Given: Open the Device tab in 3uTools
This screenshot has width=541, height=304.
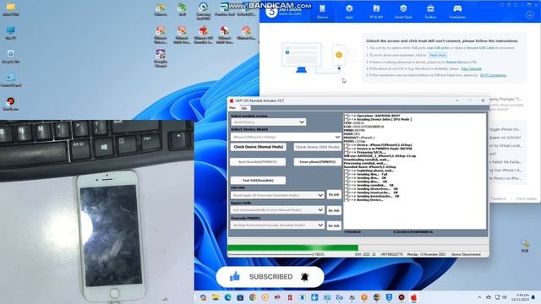Looking at the screenshot, I should click(x=322, y=11).
